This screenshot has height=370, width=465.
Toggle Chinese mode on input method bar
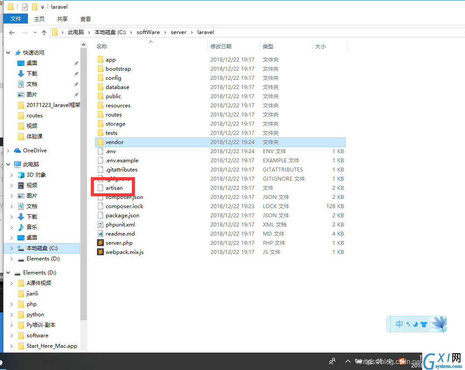(400, 324)
